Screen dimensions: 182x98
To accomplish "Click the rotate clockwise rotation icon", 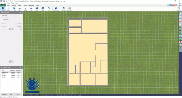I will [x=13, y=29].
